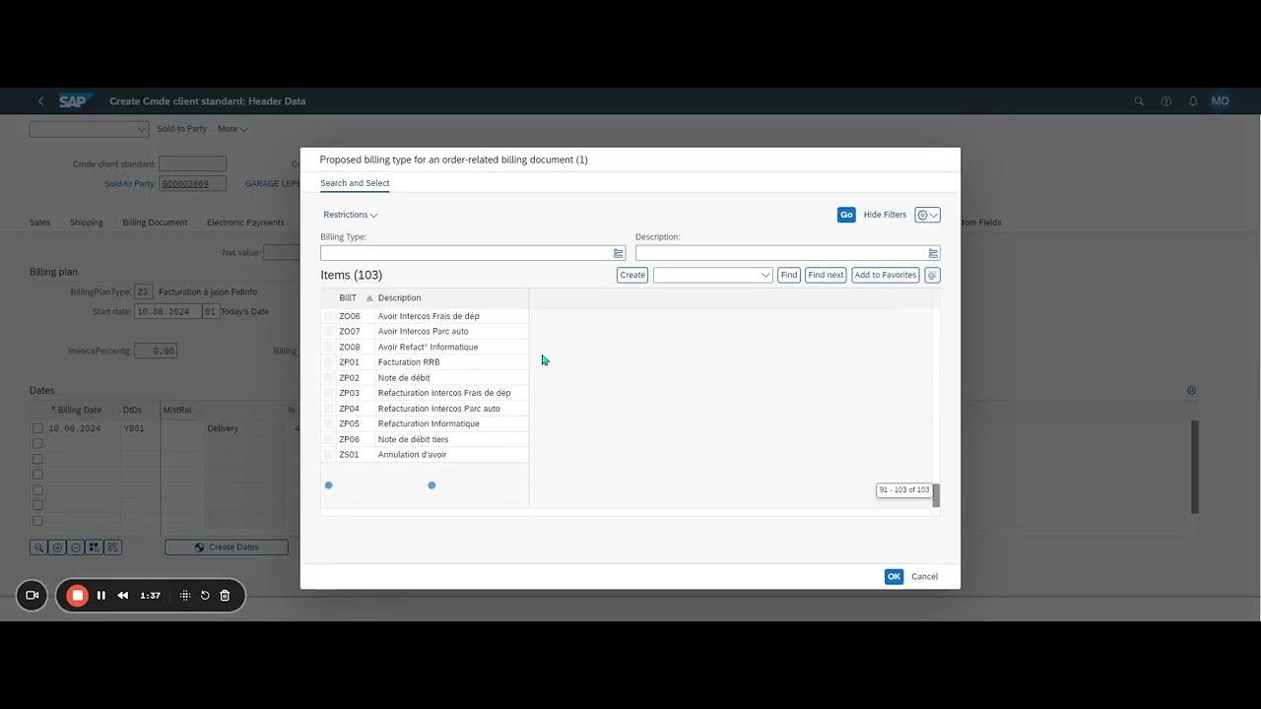1261x709 pixels.
Task: Open the search magnifier in SAP header
Action: pos(1139,101)
